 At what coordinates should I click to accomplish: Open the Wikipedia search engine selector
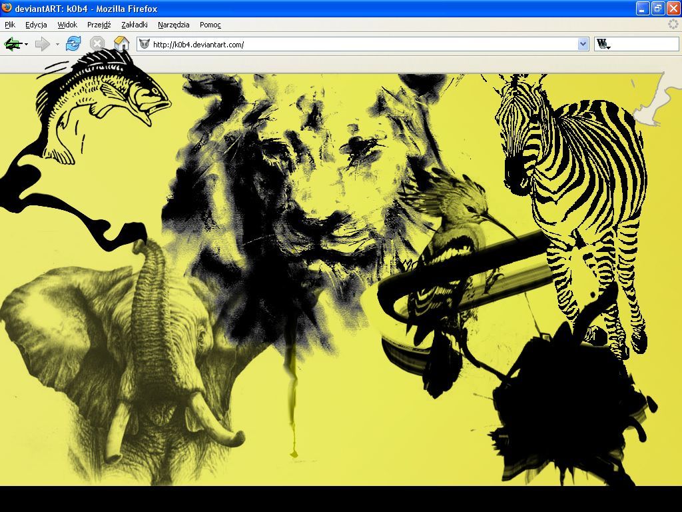coord(603,44)
